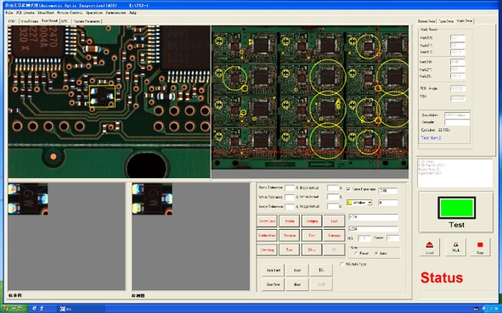Screen dimensions: 502x313
Task: Open the PCB Create menu
Action: (x=25, y=13)
